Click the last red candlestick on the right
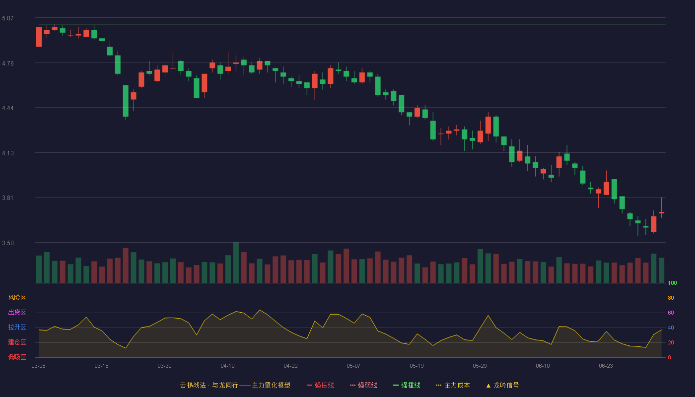 click(661, 212)
